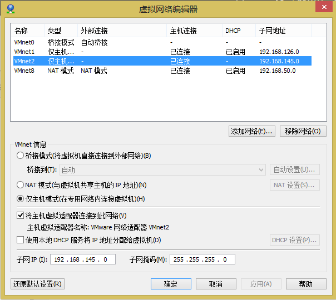Open the 桥接到 dropdown list

[x=162, y=170]
